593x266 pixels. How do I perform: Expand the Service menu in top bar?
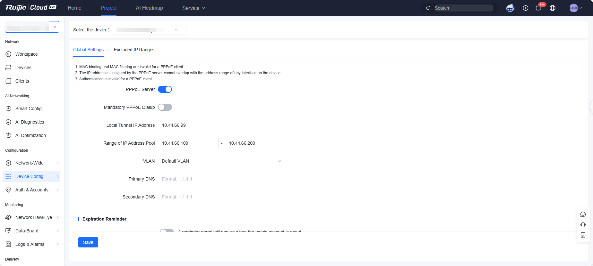click(193, 8)
